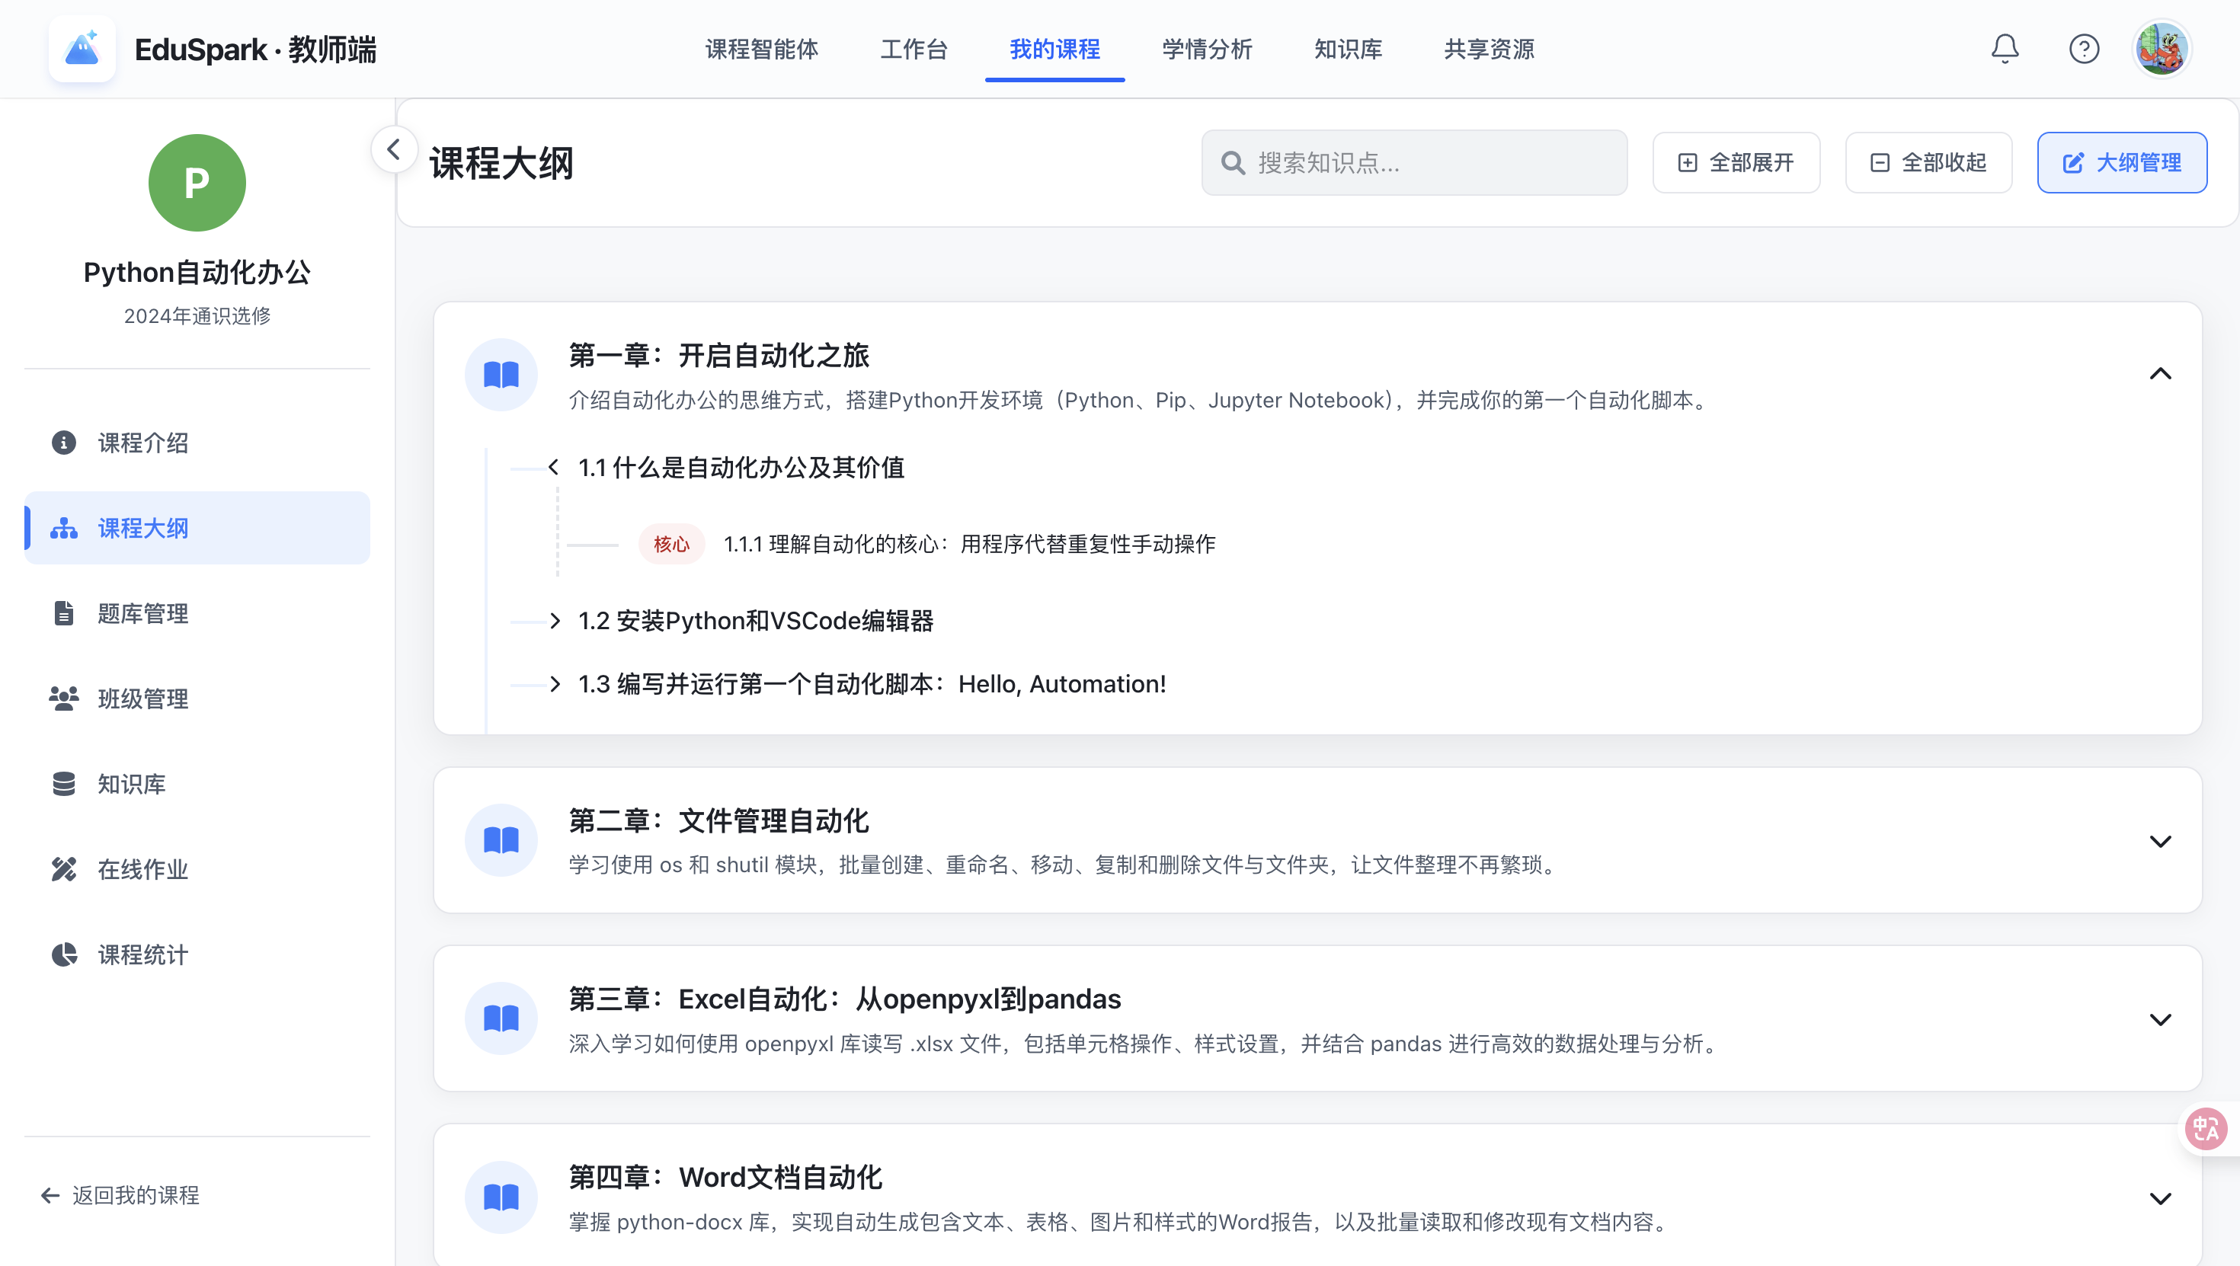Expand section 1.2 安装Python和VSCode编辑器
The height and width of the screenshot is (1266, 2240).
(555, 621)
